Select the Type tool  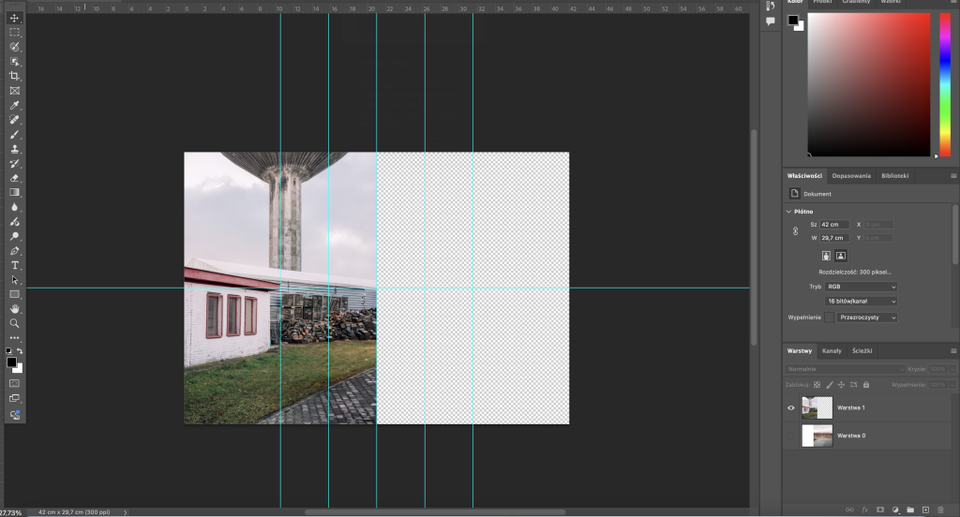[14, 265]
